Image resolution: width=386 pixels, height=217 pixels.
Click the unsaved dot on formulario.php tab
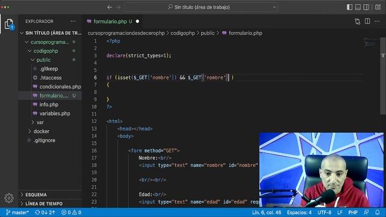click(138, 22)
